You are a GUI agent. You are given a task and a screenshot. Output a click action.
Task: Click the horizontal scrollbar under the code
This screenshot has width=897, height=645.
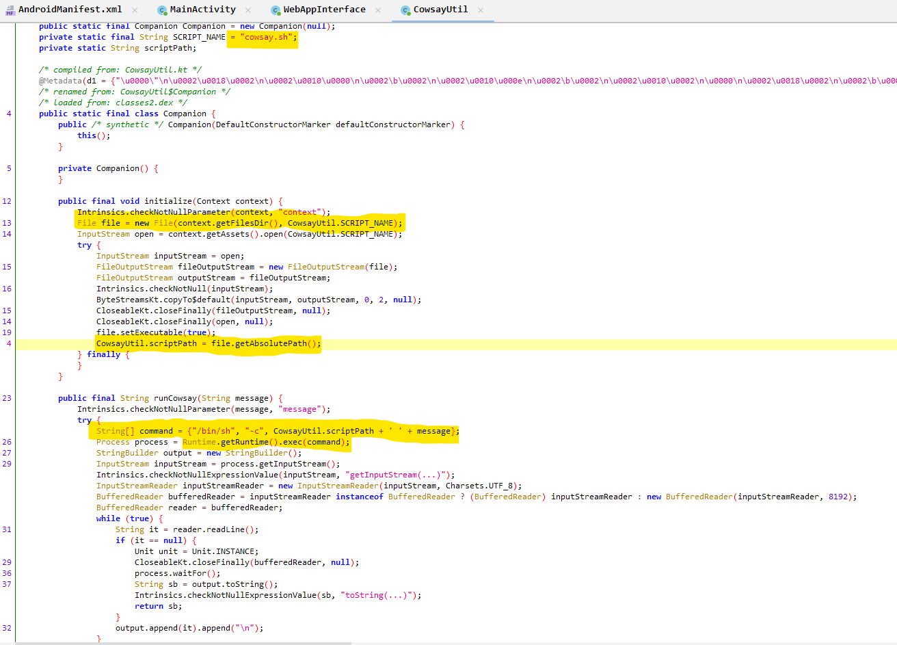(183, 643)
